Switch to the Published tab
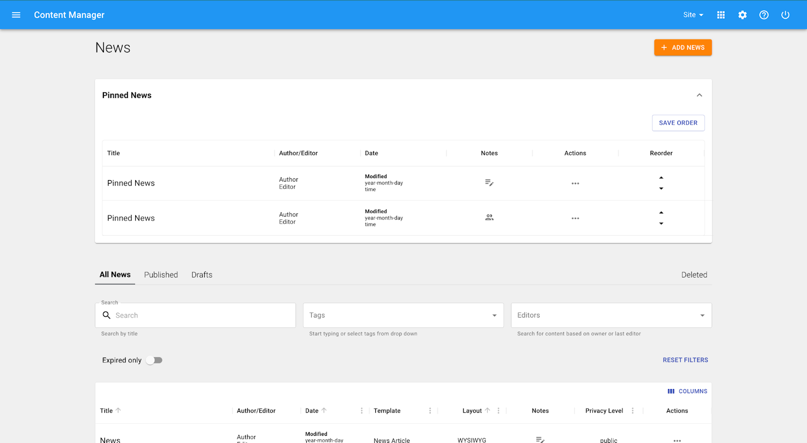 click(161, 275)
